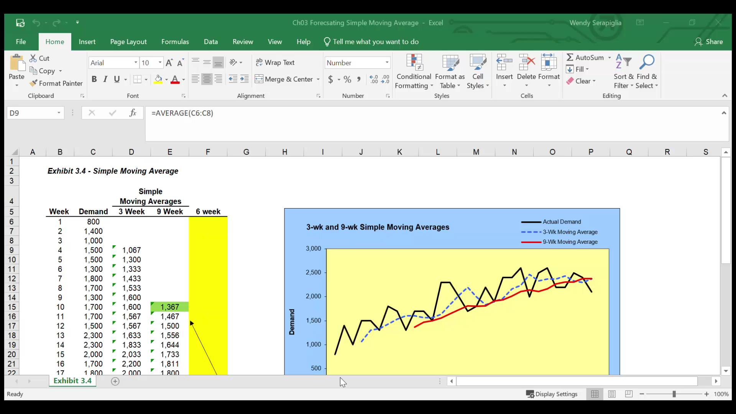Open Conditional Formatting icon
The height and width of the screenshot is (414, 736).
(x=414, y=62)
